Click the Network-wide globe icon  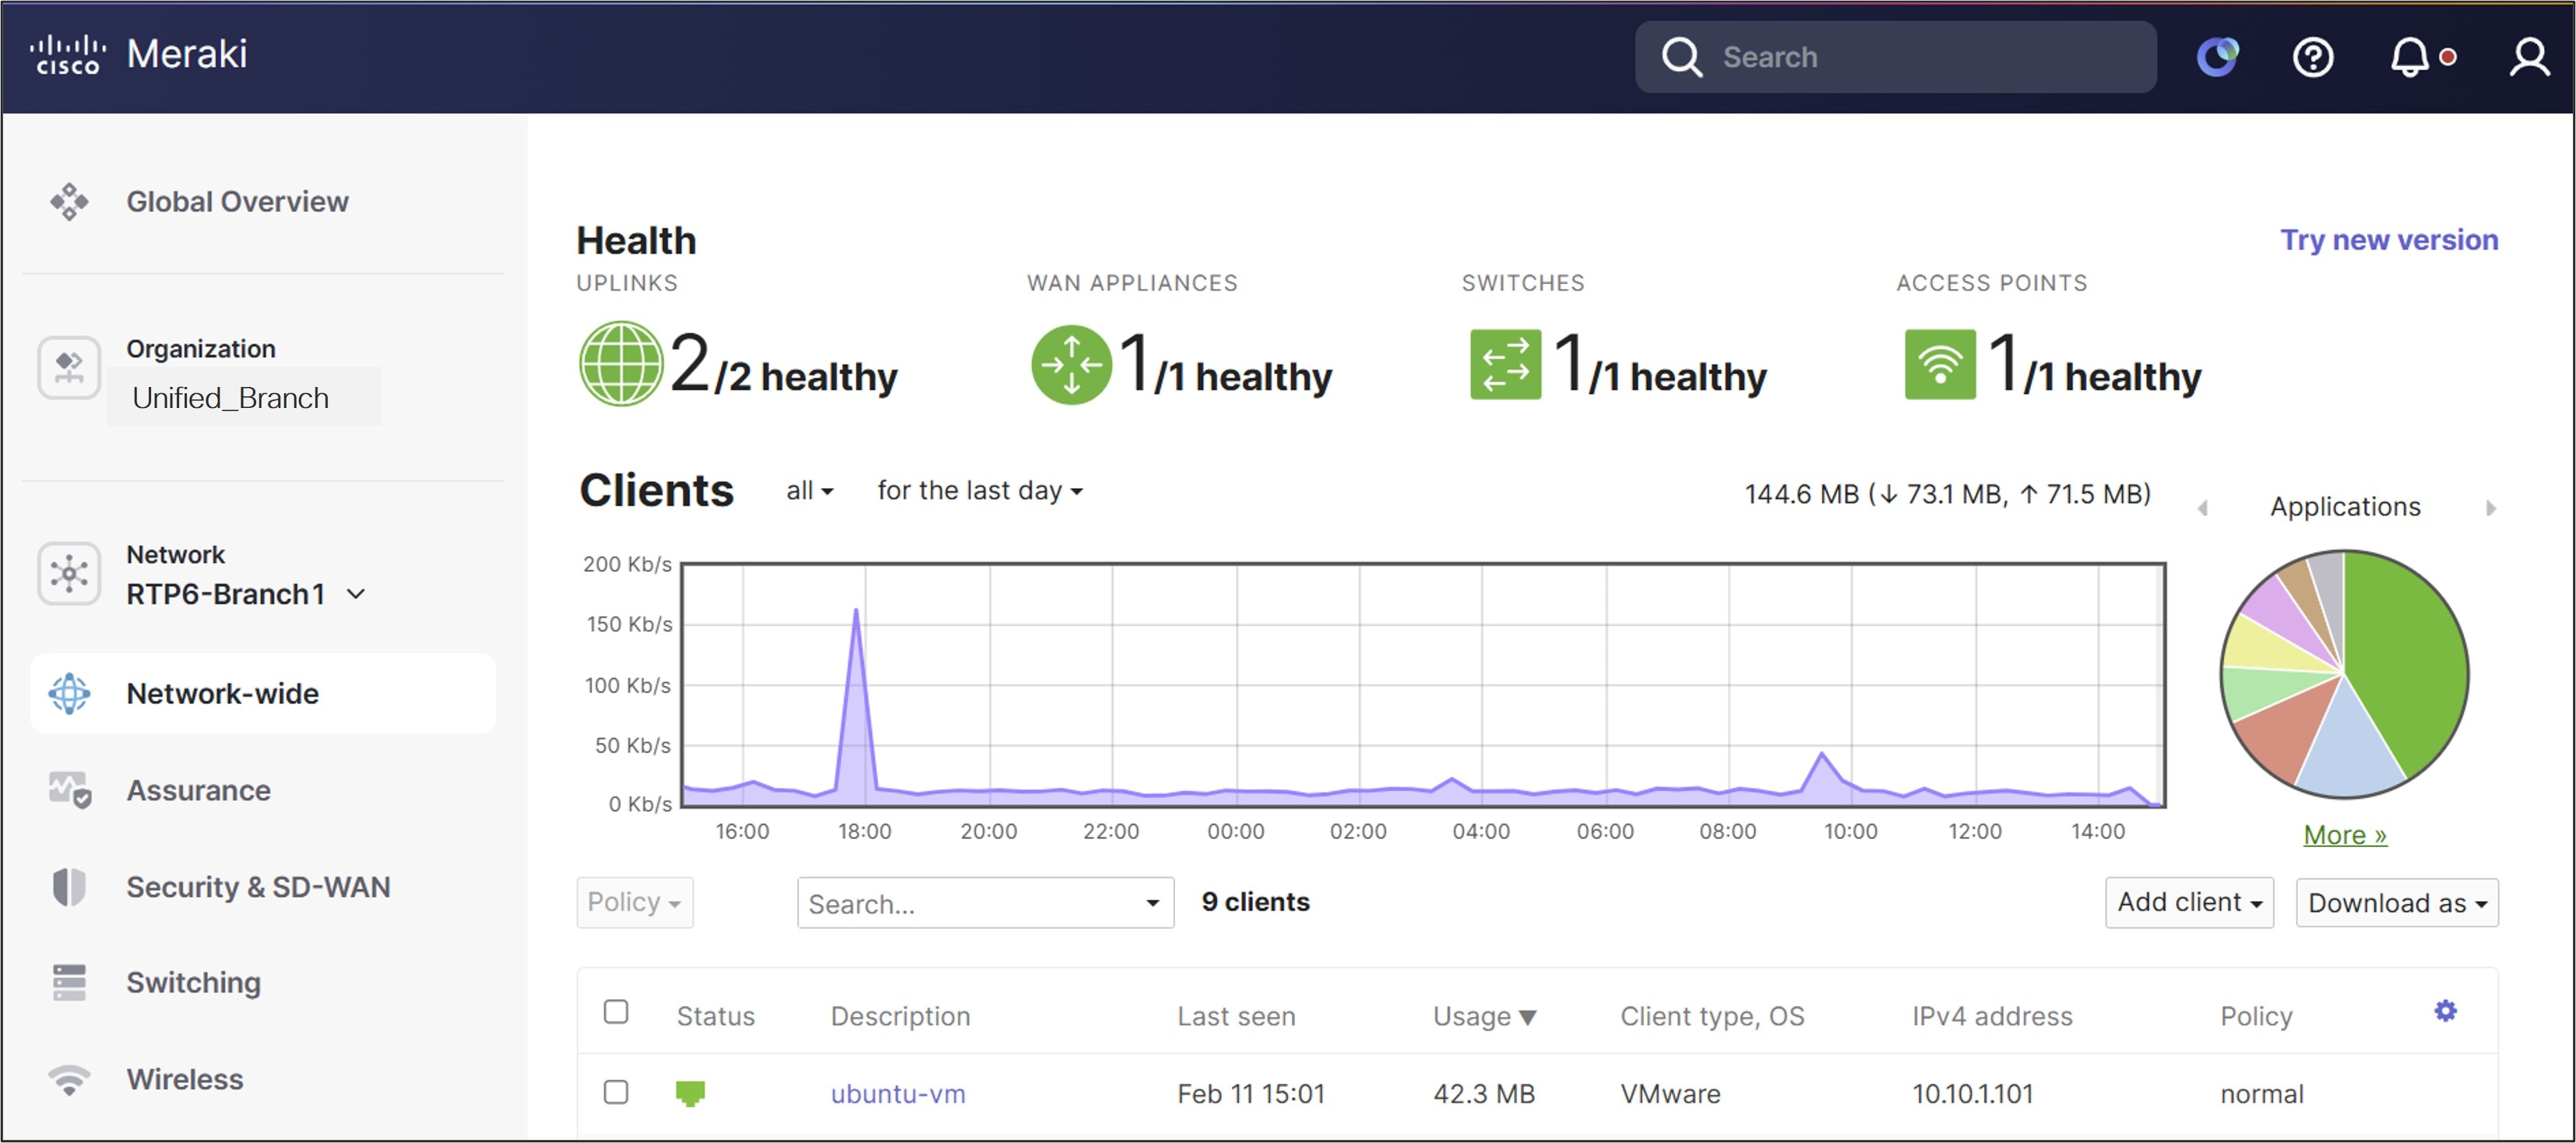[x=69, y=693]
